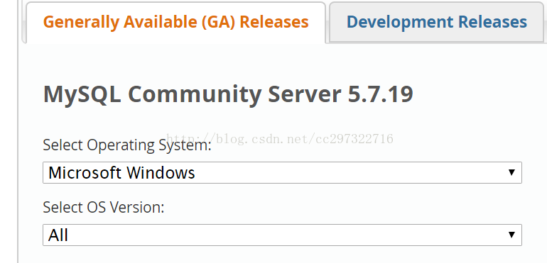
Task: Click the word Generally in the orange tab title
Action: tap(81, 23)
